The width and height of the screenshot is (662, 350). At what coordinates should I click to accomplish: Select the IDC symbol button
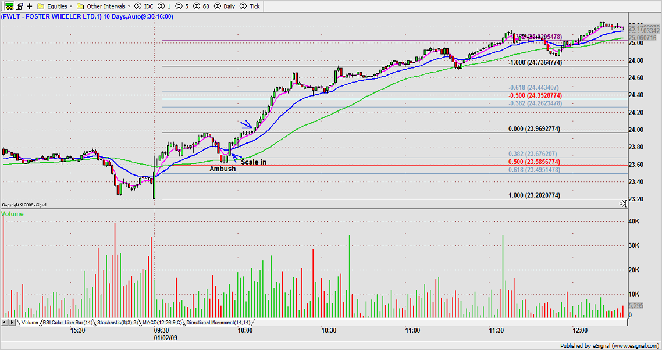[144, 6]
